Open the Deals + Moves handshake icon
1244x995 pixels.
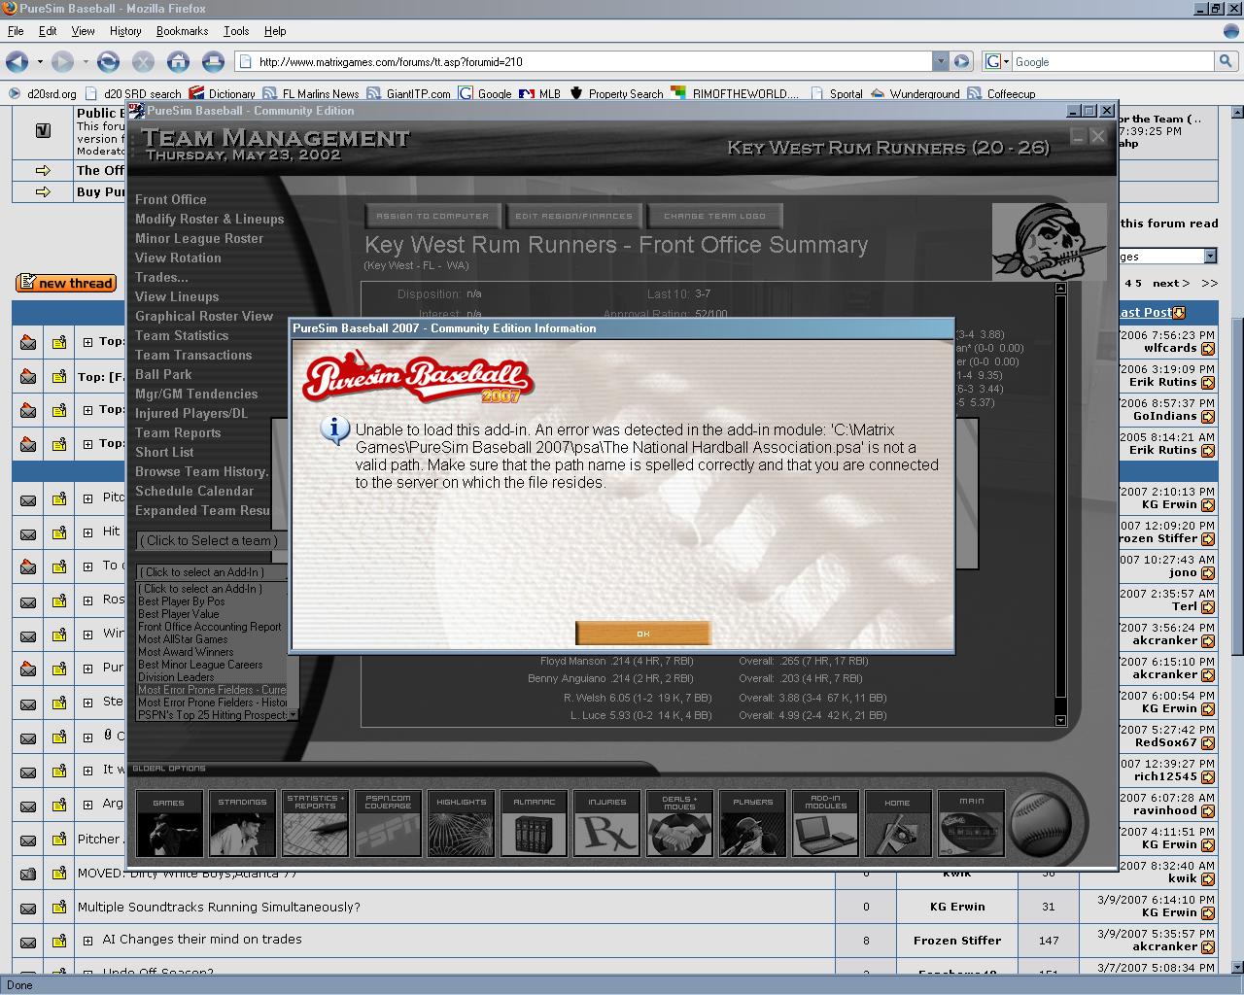679,823
